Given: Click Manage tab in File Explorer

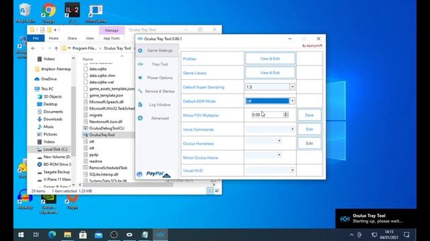Looking at the screenshot, I should point(112,30).
